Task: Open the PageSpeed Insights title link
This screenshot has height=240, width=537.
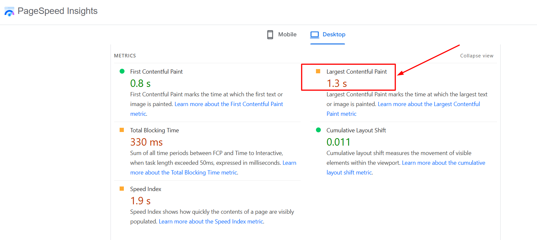Action: (58, 11)
